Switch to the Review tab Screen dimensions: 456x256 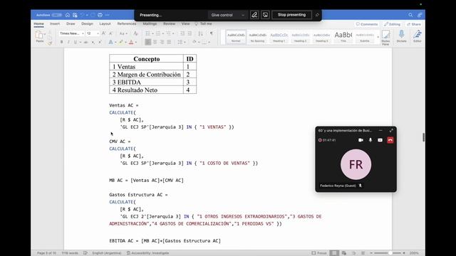coord(170,23)
